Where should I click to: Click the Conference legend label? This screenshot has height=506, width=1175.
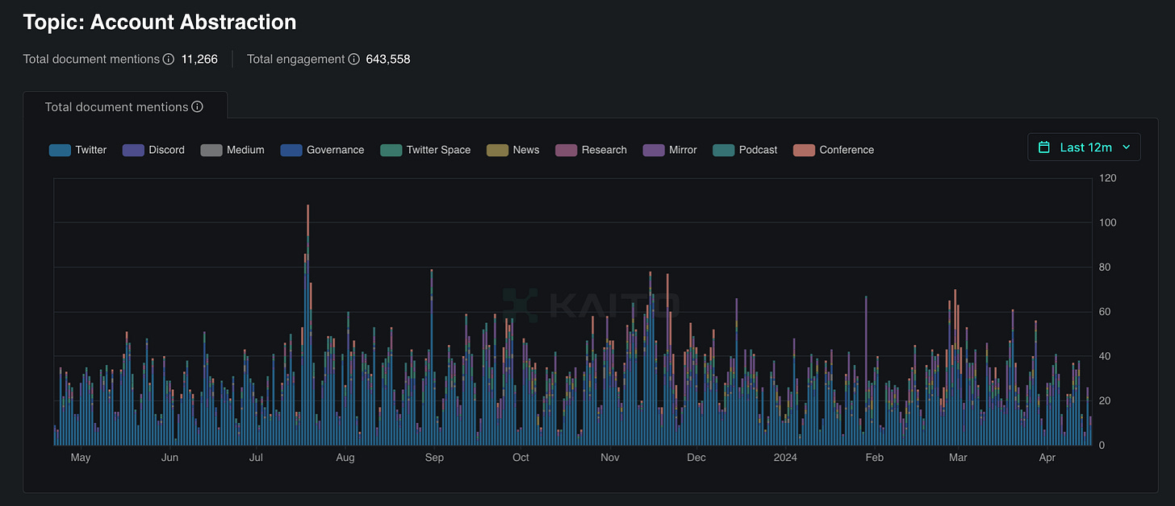pyautogui.click(x=847, y=150)
